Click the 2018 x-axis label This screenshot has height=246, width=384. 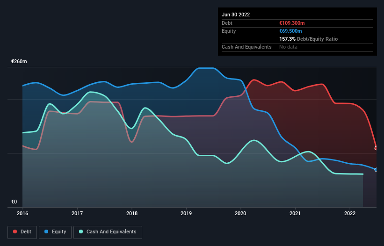[132, 213]
